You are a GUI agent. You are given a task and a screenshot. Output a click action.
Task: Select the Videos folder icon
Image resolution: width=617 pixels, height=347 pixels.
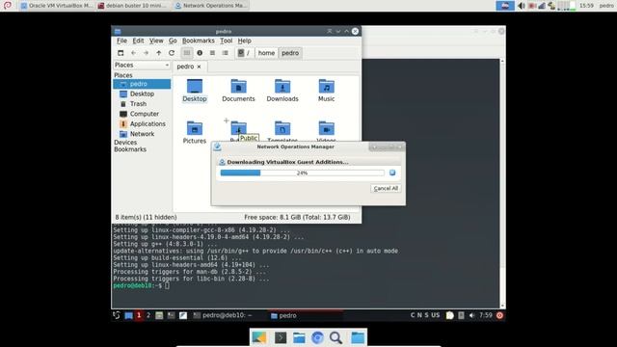coord(326,131)
